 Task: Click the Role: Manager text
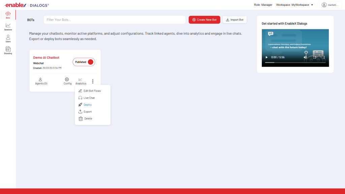263,5
